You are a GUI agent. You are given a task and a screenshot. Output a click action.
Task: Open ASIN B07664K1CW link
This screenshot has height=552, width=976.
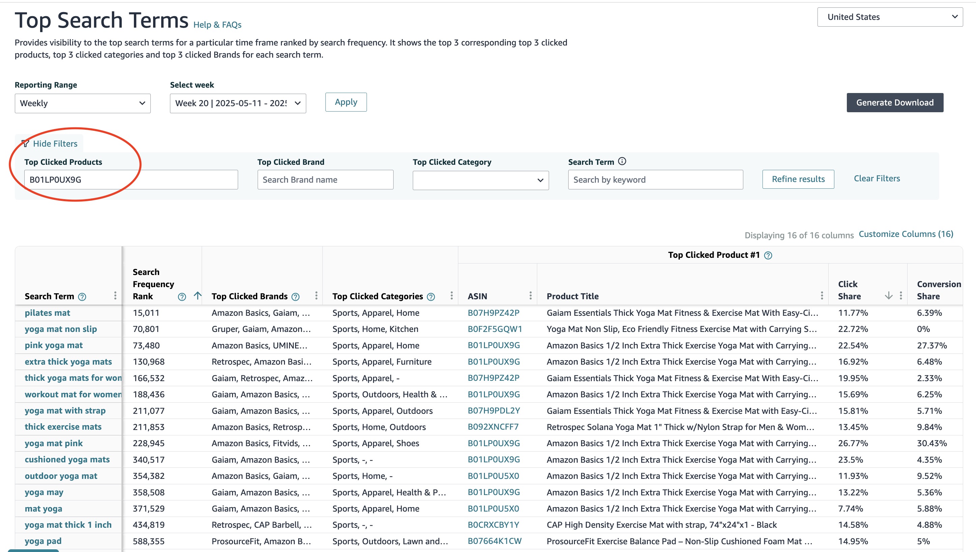[494, 541]
